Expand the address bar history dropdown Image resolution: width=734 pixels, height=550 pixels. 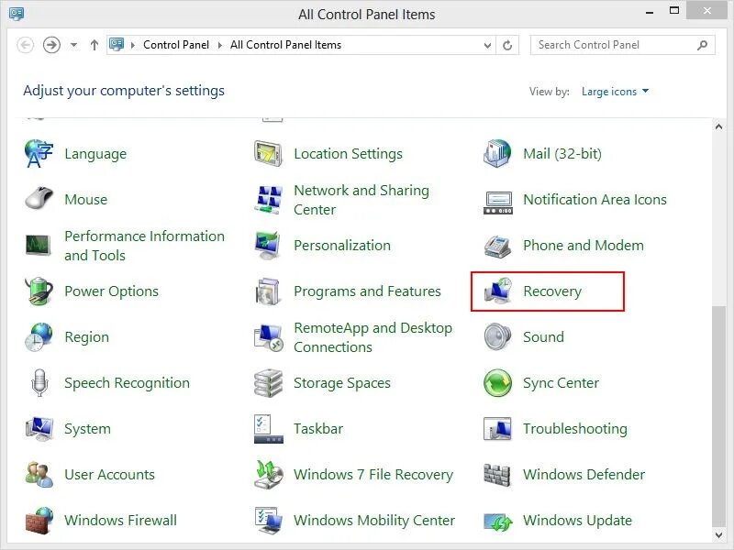[x=487, y=44]
